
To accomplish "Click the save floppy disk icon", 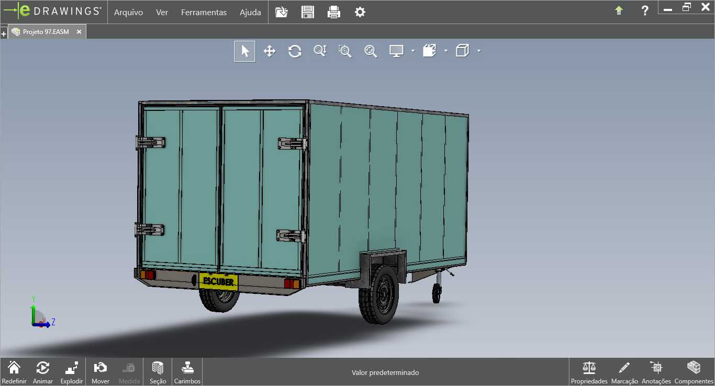I will (x=308, y=12).
